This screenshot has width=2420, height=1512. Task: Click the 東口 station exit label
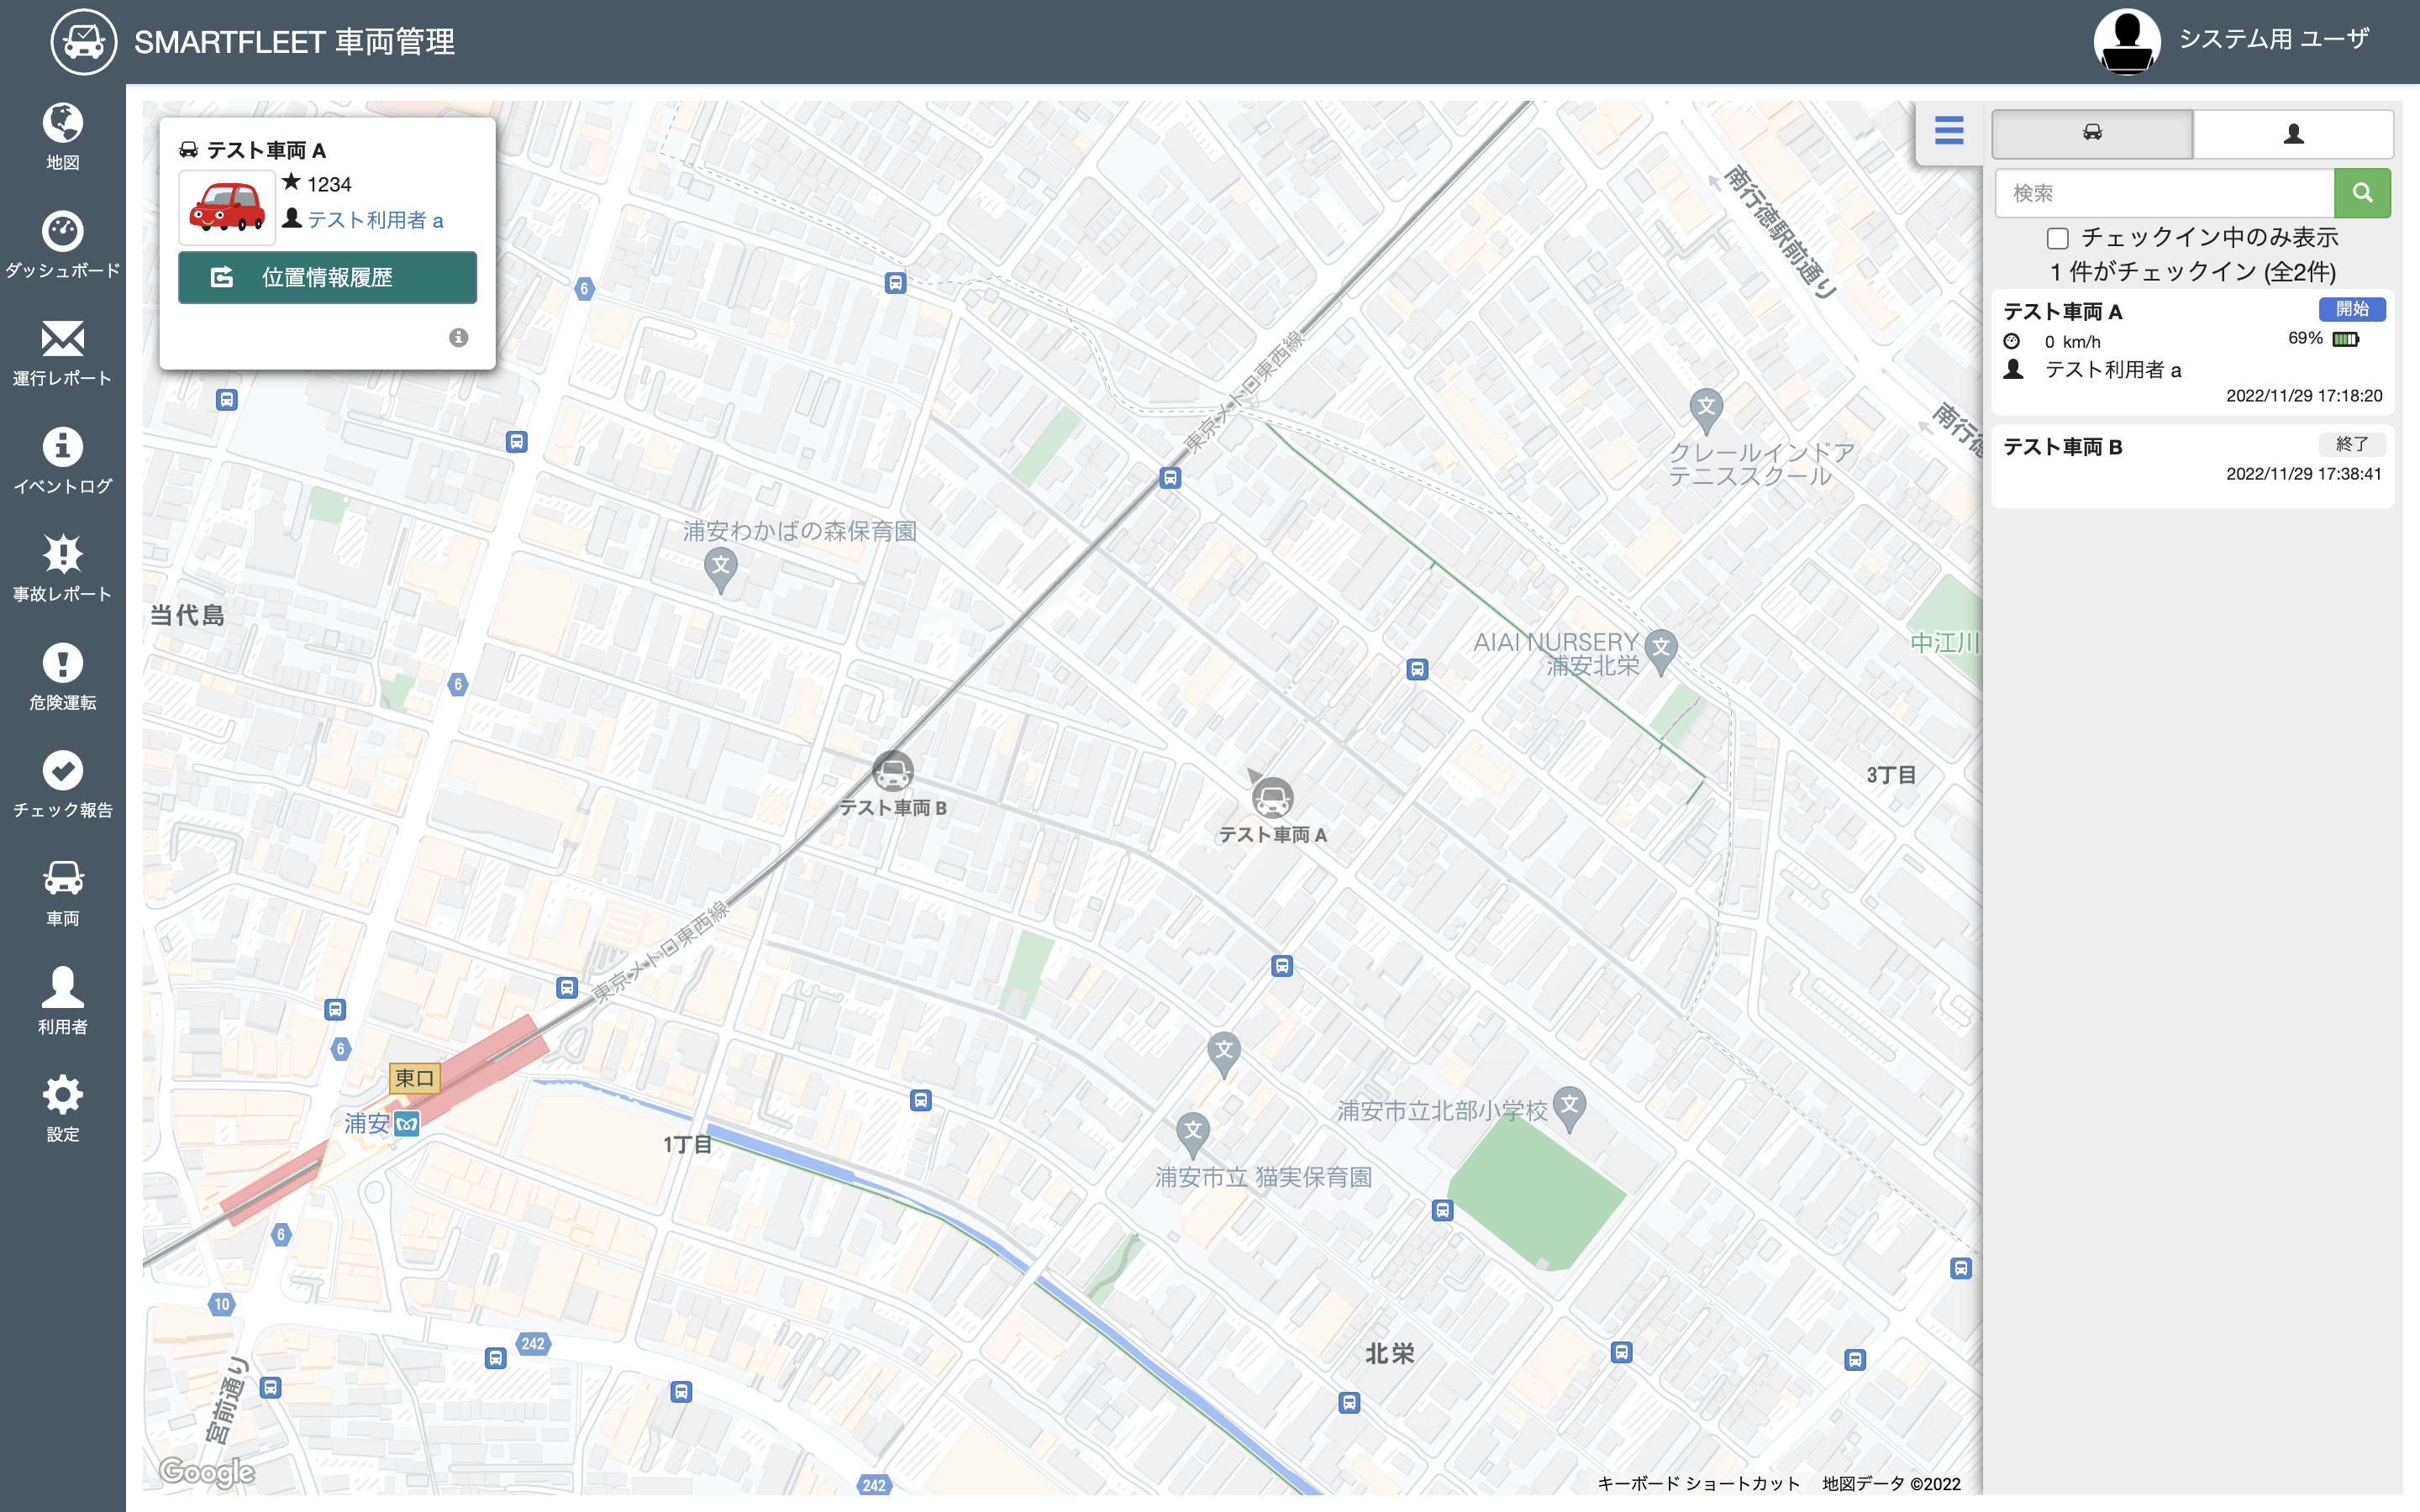tap(414, 1078)
